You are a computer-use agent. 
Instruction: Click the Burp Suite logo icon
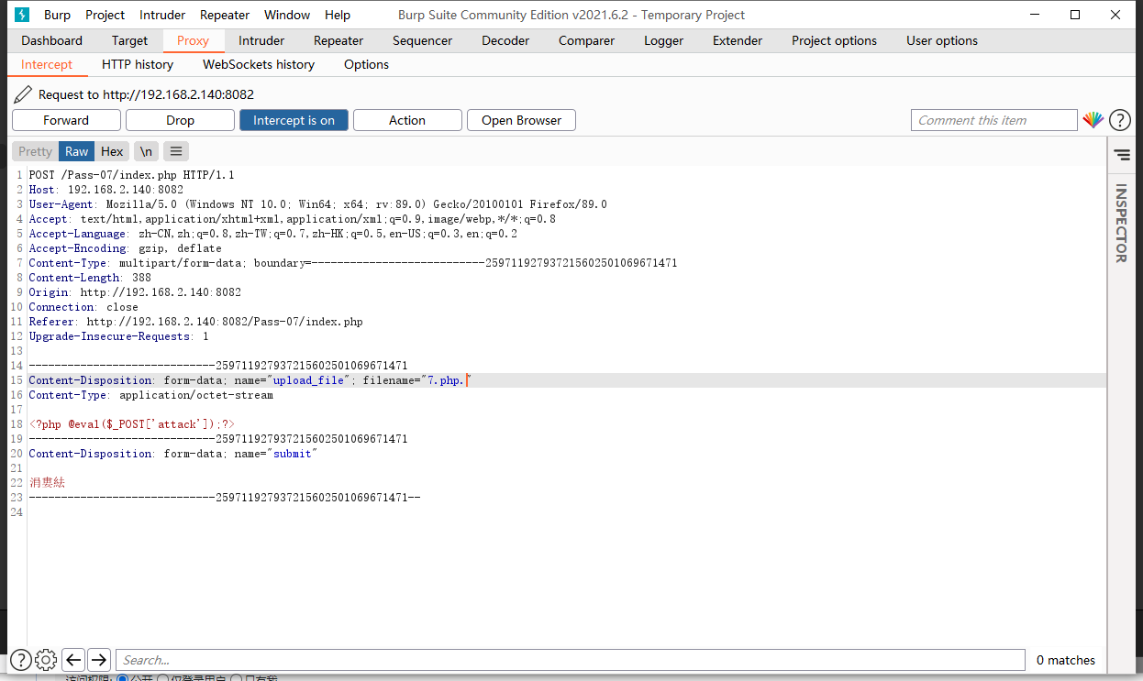click(22, 15)
